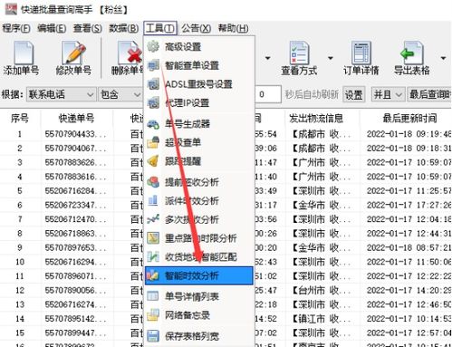
Task: Expand dropdown arrow left of 查看方式 icon
Action: [x=267, y=58]
